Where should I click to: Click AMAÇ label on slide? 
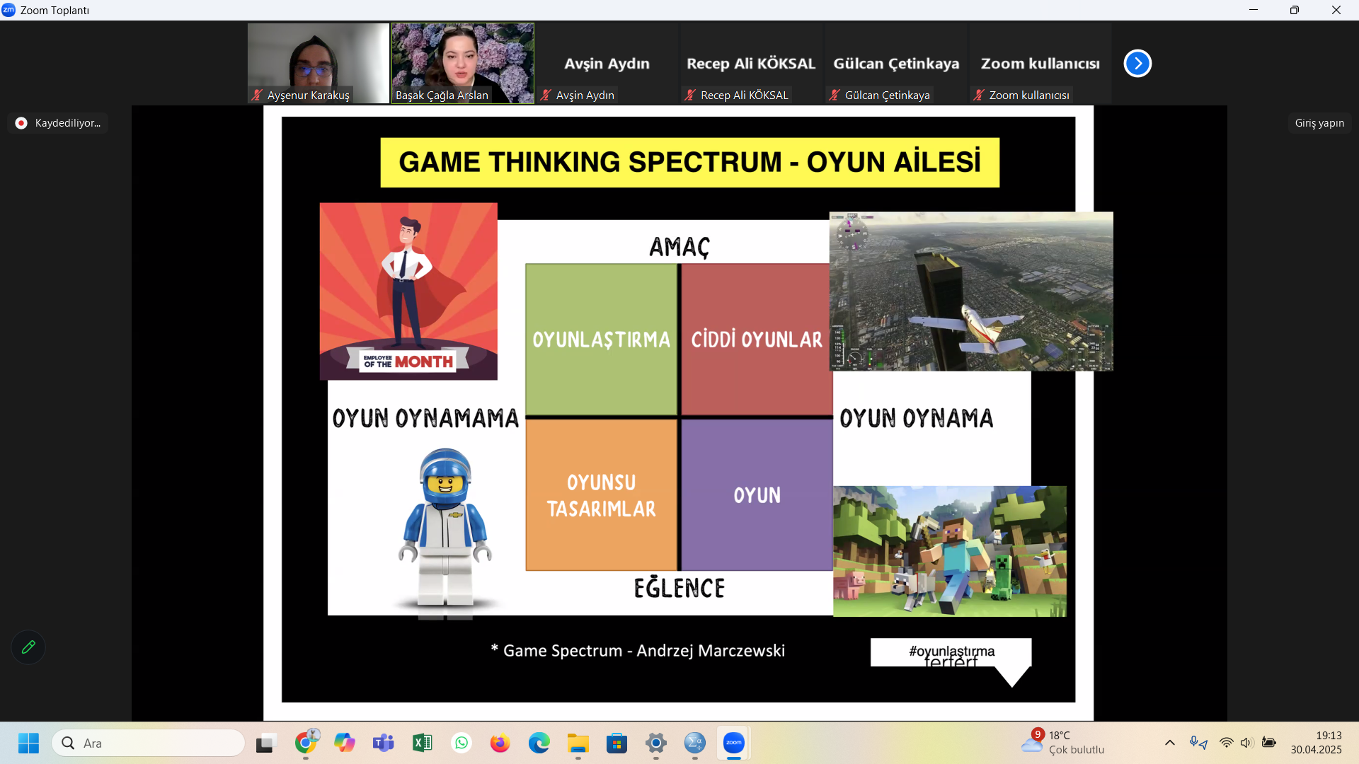pyautogui.click(x=679, y=247)
